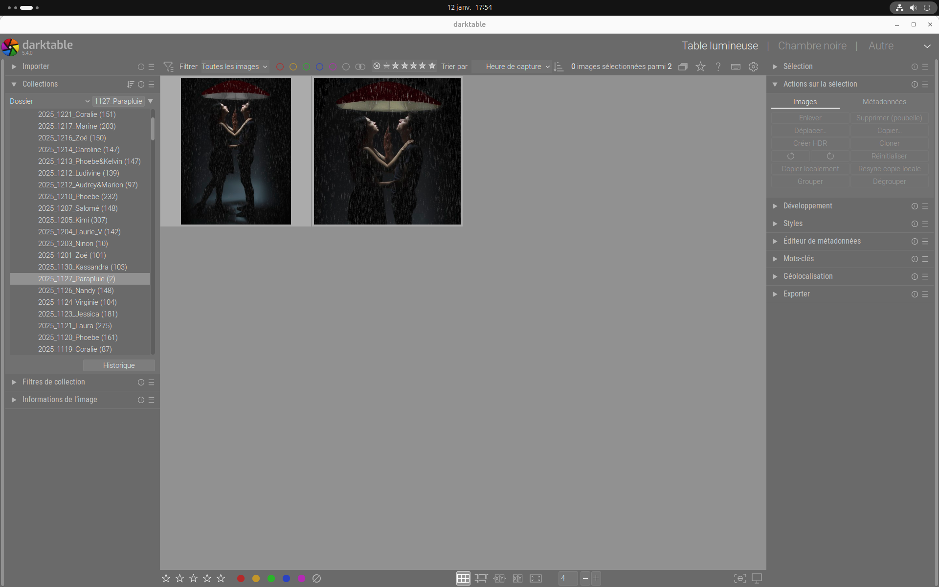Toggle the blue color label filter
Image resolution: width=939 pixels, height=587 pixels.
(x=319, y=67)
